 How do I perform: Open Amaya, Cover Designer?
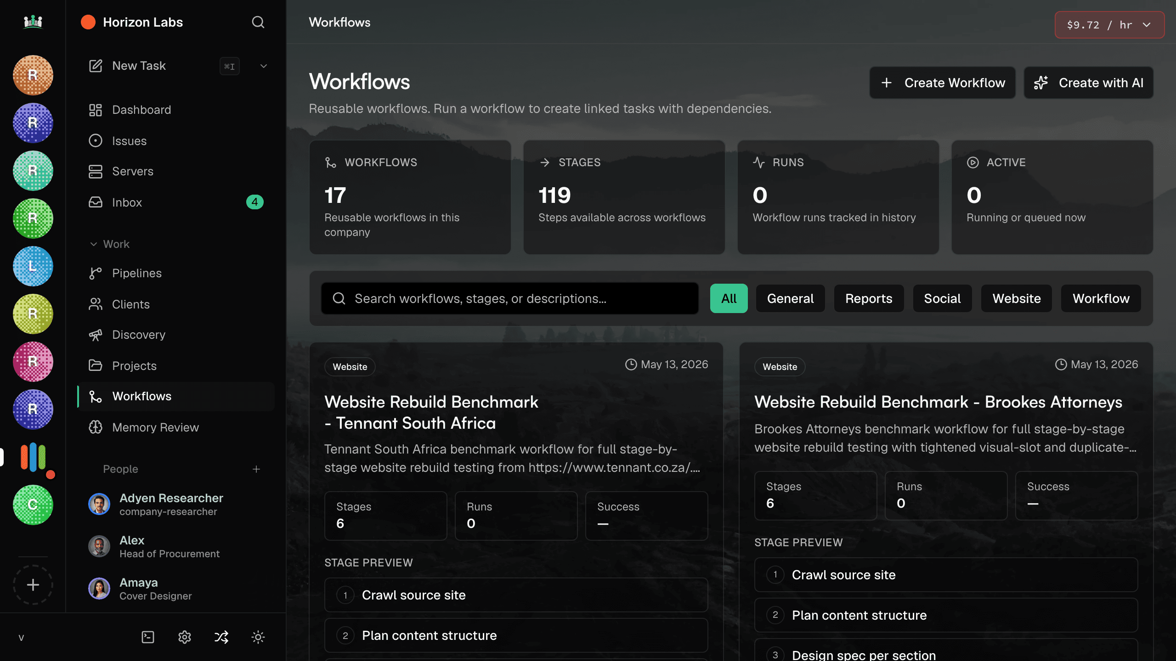[x=176, y=588]
